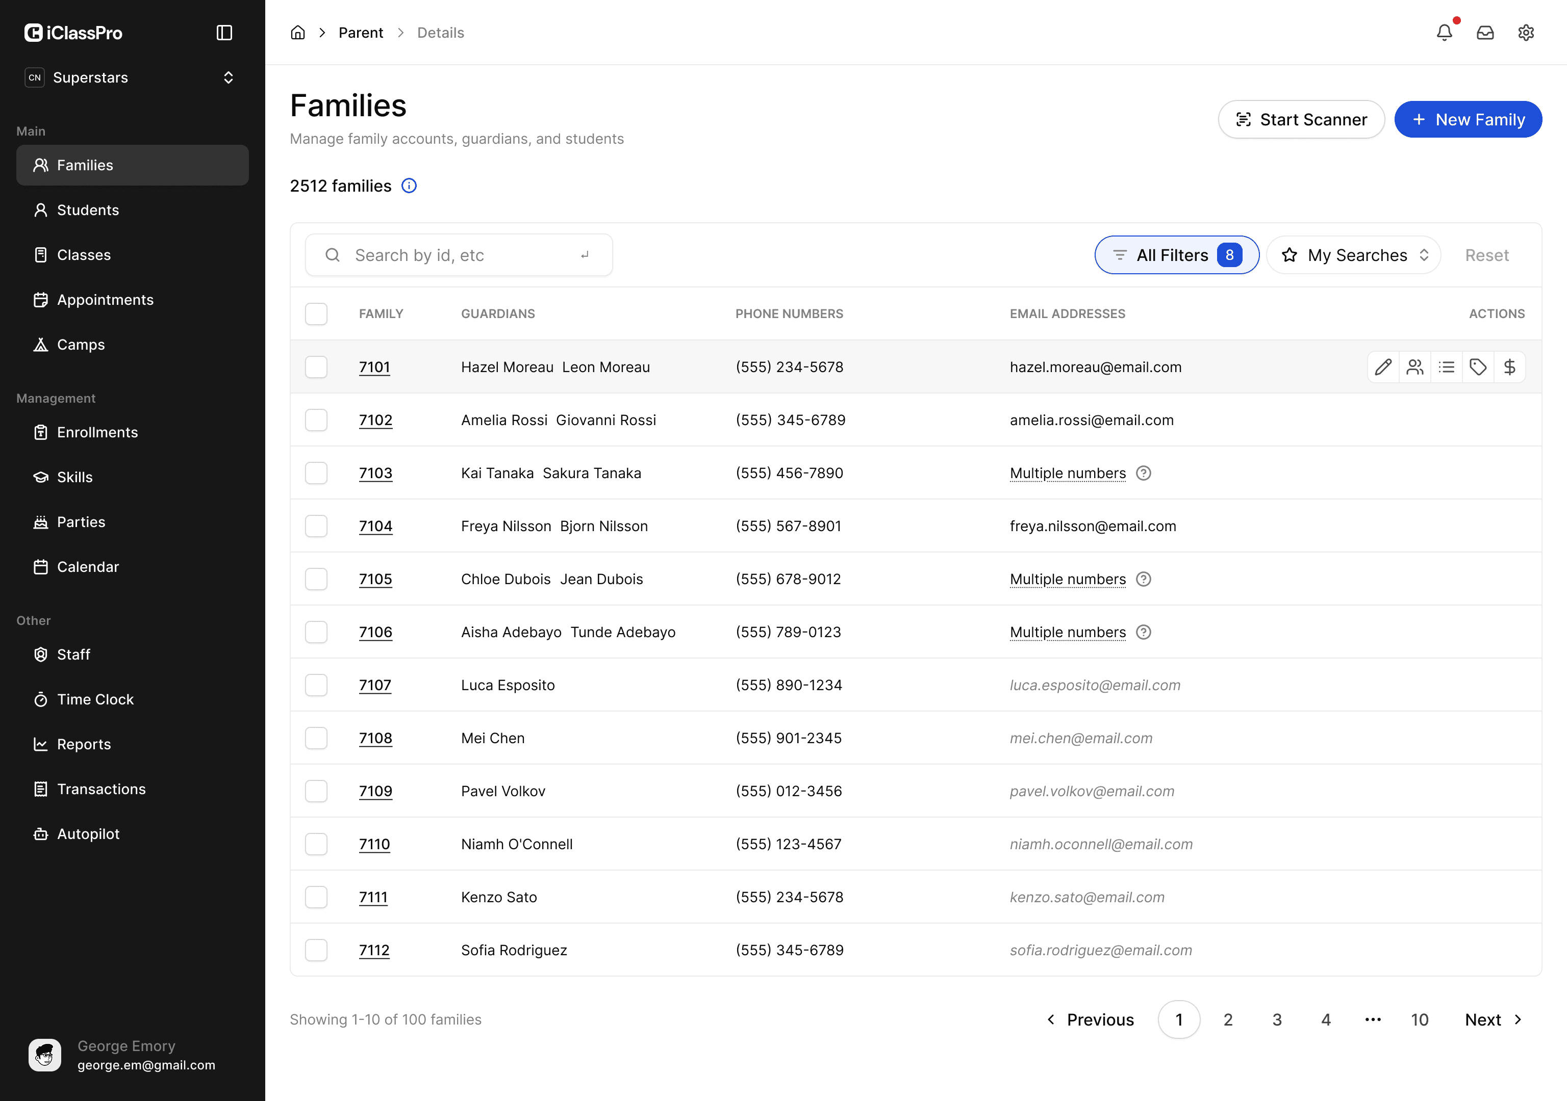Edit family 7101 with pencil icon
The width and height of the screenshot is (1567, 1101).
coord(1383,367)
